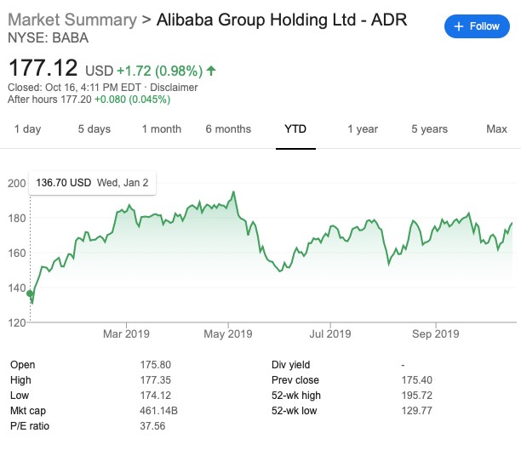521x450 pixels.
Task: Click the green data point marker on chart
Action: point(31,294)
